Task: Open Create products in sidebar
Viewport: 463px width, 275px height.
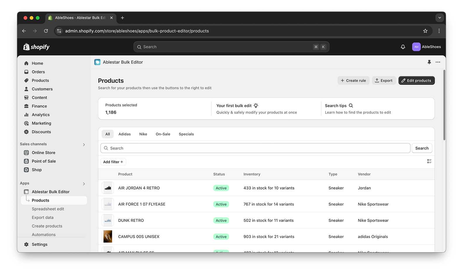Action: click(47, 226)
